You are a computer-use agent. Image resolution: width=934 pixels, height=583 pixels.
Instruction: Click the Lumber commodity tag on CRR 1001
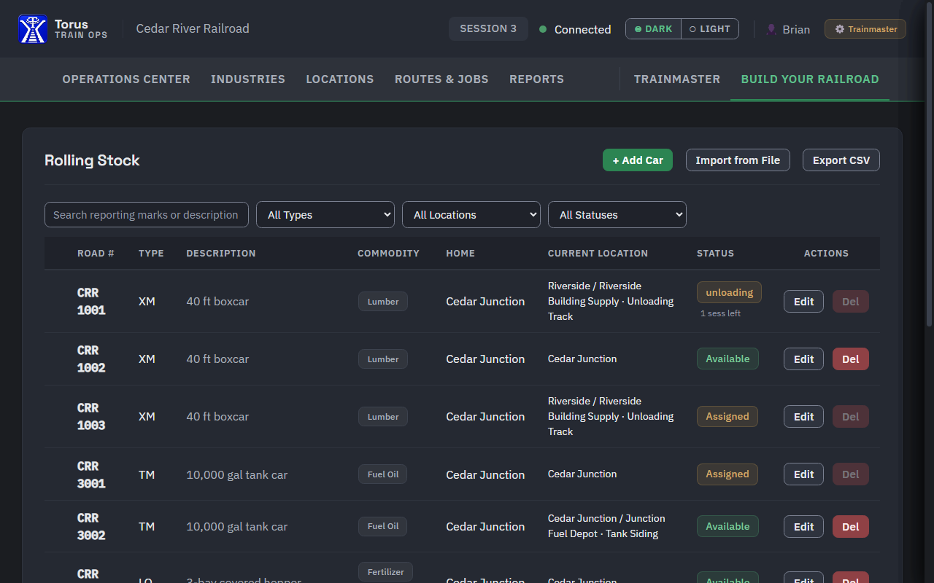(x=383, y=302)
